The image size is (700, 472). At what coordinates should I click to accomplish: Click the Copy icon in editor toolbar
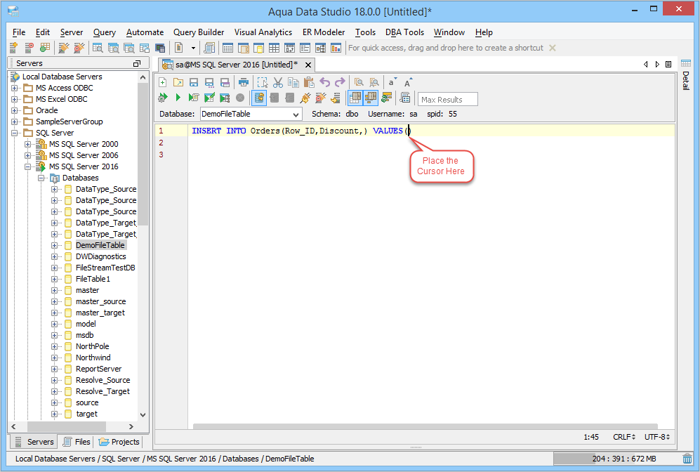click(x=293, y=82)
